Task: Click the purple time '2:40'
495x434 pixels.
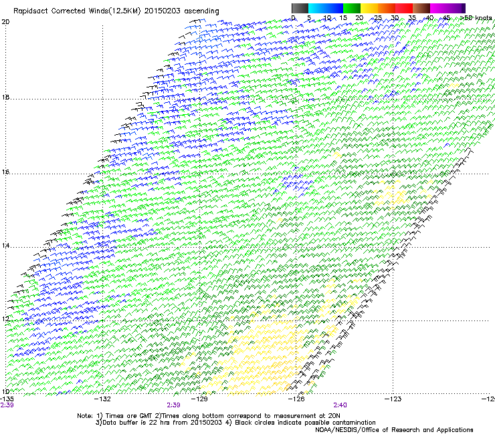Action: pyautogui.click(x=340, y=405)
